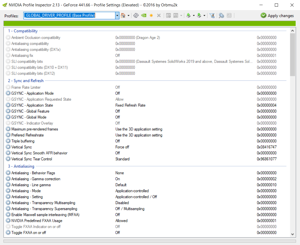
Task: Click the gear icon beside Vertical Sync Tear Control
Action: (8, 159)
